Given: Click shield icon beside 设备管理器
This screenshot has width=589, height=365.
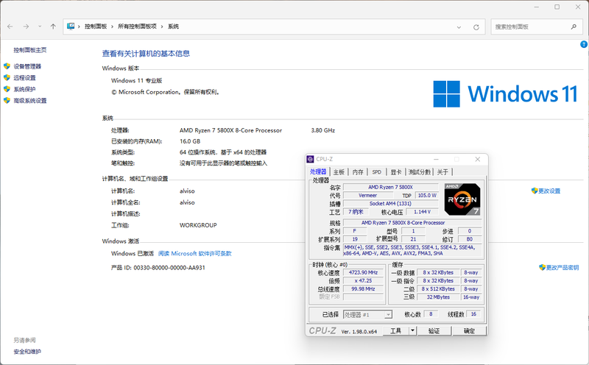Looking at the screenshot, I should (x=7, y=66).
